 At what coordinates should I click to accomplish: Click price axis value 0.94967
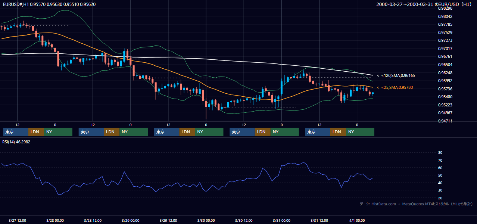tap(445, 113)
